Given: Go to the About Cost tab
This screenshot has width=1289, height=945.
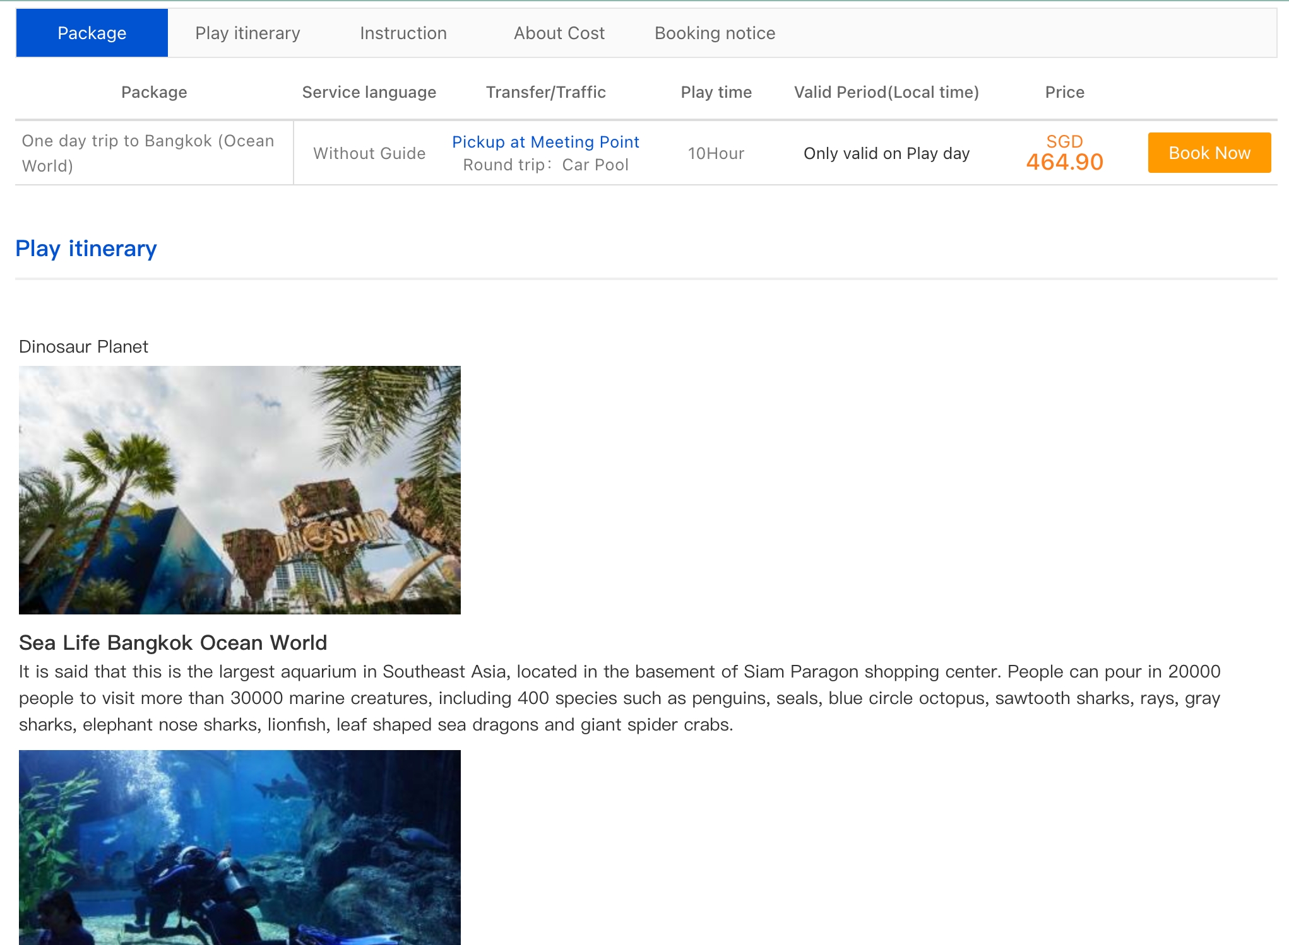Looking at the screenshot, I should [x=559, y=33].
